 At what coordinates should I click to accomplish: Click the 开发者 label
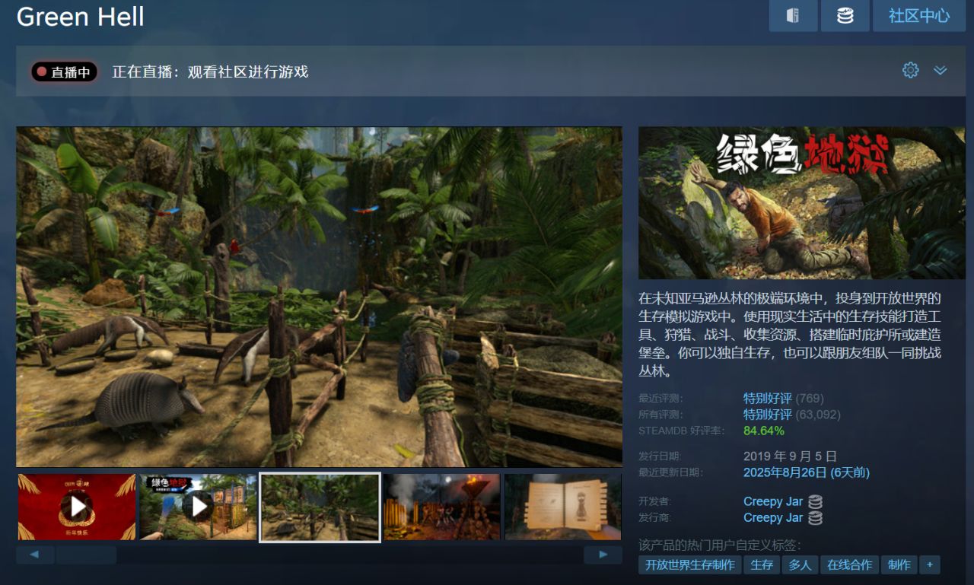tap(655, 502)
